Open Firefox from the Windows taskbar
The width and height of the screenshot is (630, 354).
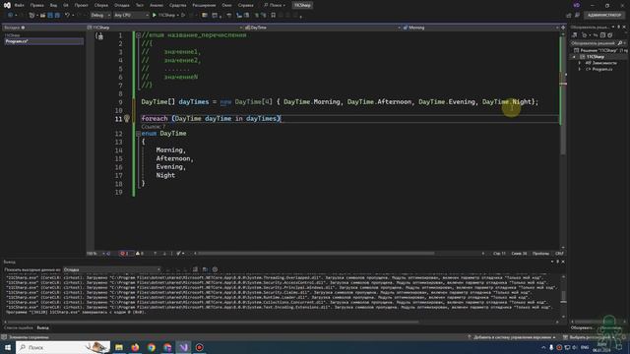pyautogui.click(x=135, y=347)
